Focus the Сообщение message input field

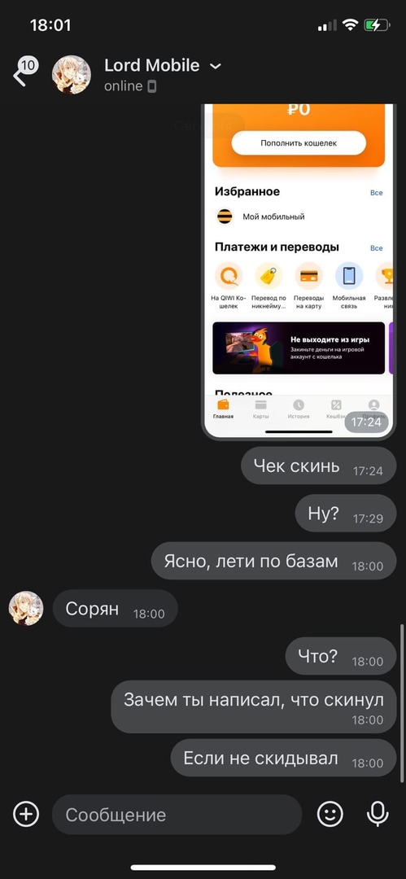tap(177, 815)
